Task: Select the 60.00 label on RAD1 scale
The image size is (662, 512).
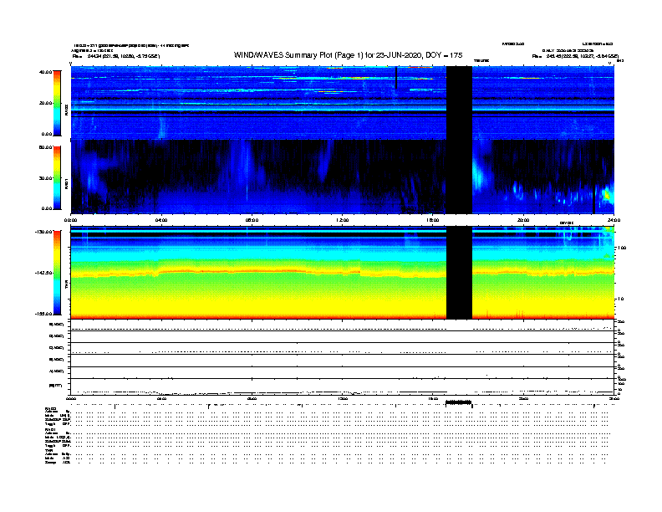Action: click(x=45, y=147)
